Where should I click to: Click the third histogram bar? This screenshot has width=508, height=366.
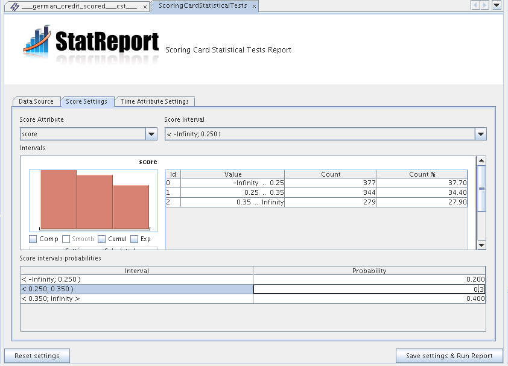[x=131, y=207]
